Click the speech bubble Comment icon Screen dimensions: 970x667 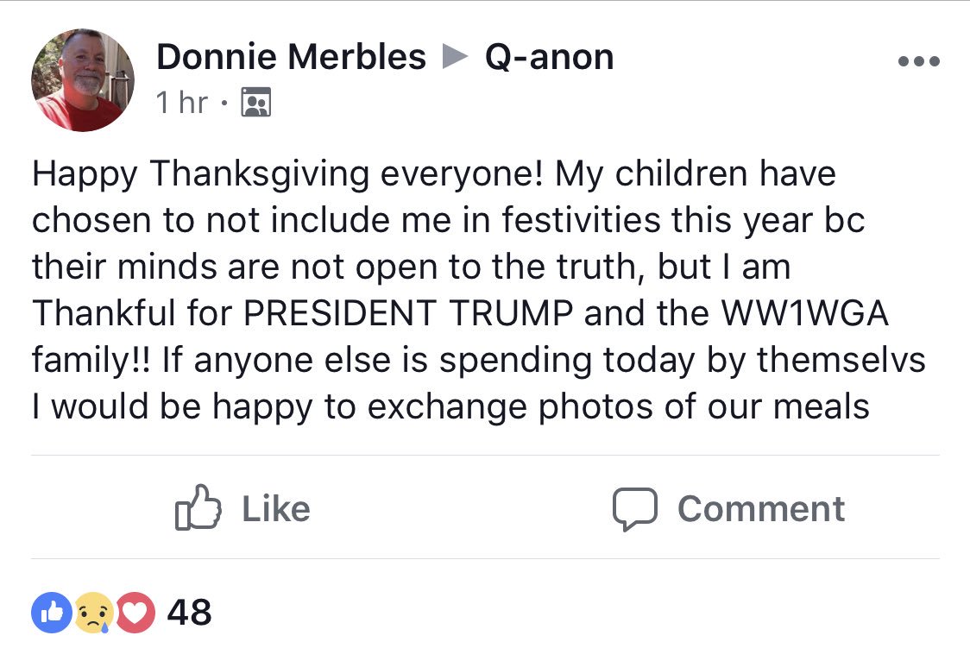click(634, 509)
